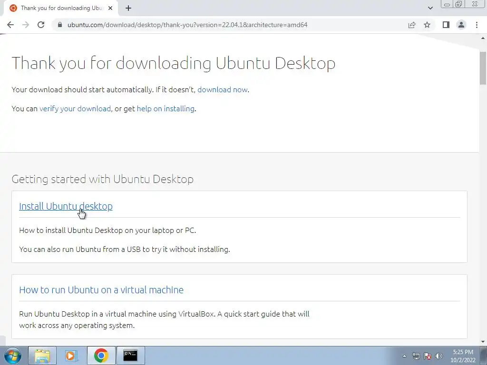Open the network status tray icon
Viewport: 487px width, 365px height.
(416, 356)
